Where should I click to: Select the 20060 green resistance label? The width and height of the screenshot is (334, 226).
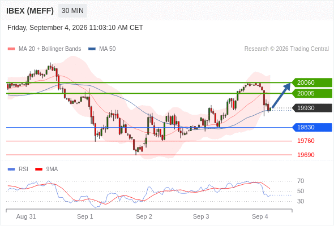312,82
